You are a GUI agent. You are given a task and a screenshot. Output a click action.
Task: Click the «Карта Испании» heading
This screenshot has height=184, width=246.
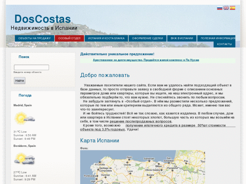point(99,140)
